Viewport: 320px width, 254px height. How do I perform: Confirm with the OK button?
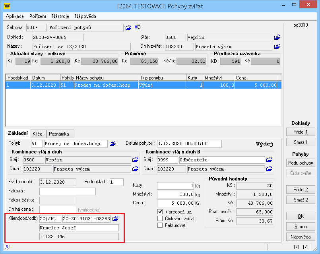pyautogui.click(x=301, y=216)
